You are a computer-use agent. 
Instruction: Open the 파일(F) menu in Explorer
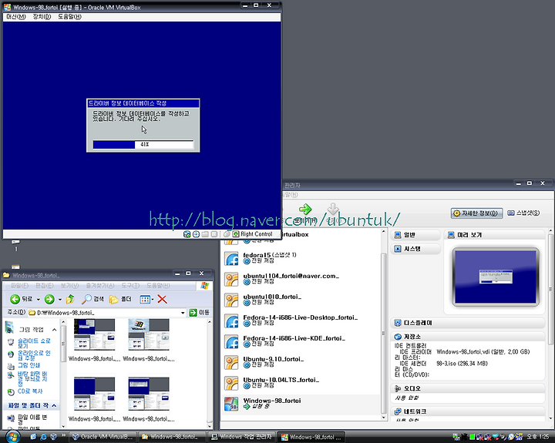point(19,286)
